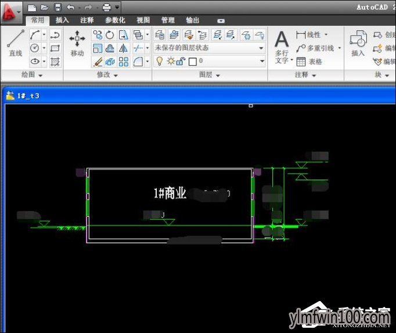This screenshot has width=396, height=333.
Task: Switch to the 视图 view tab
Action: coord(143,20)
